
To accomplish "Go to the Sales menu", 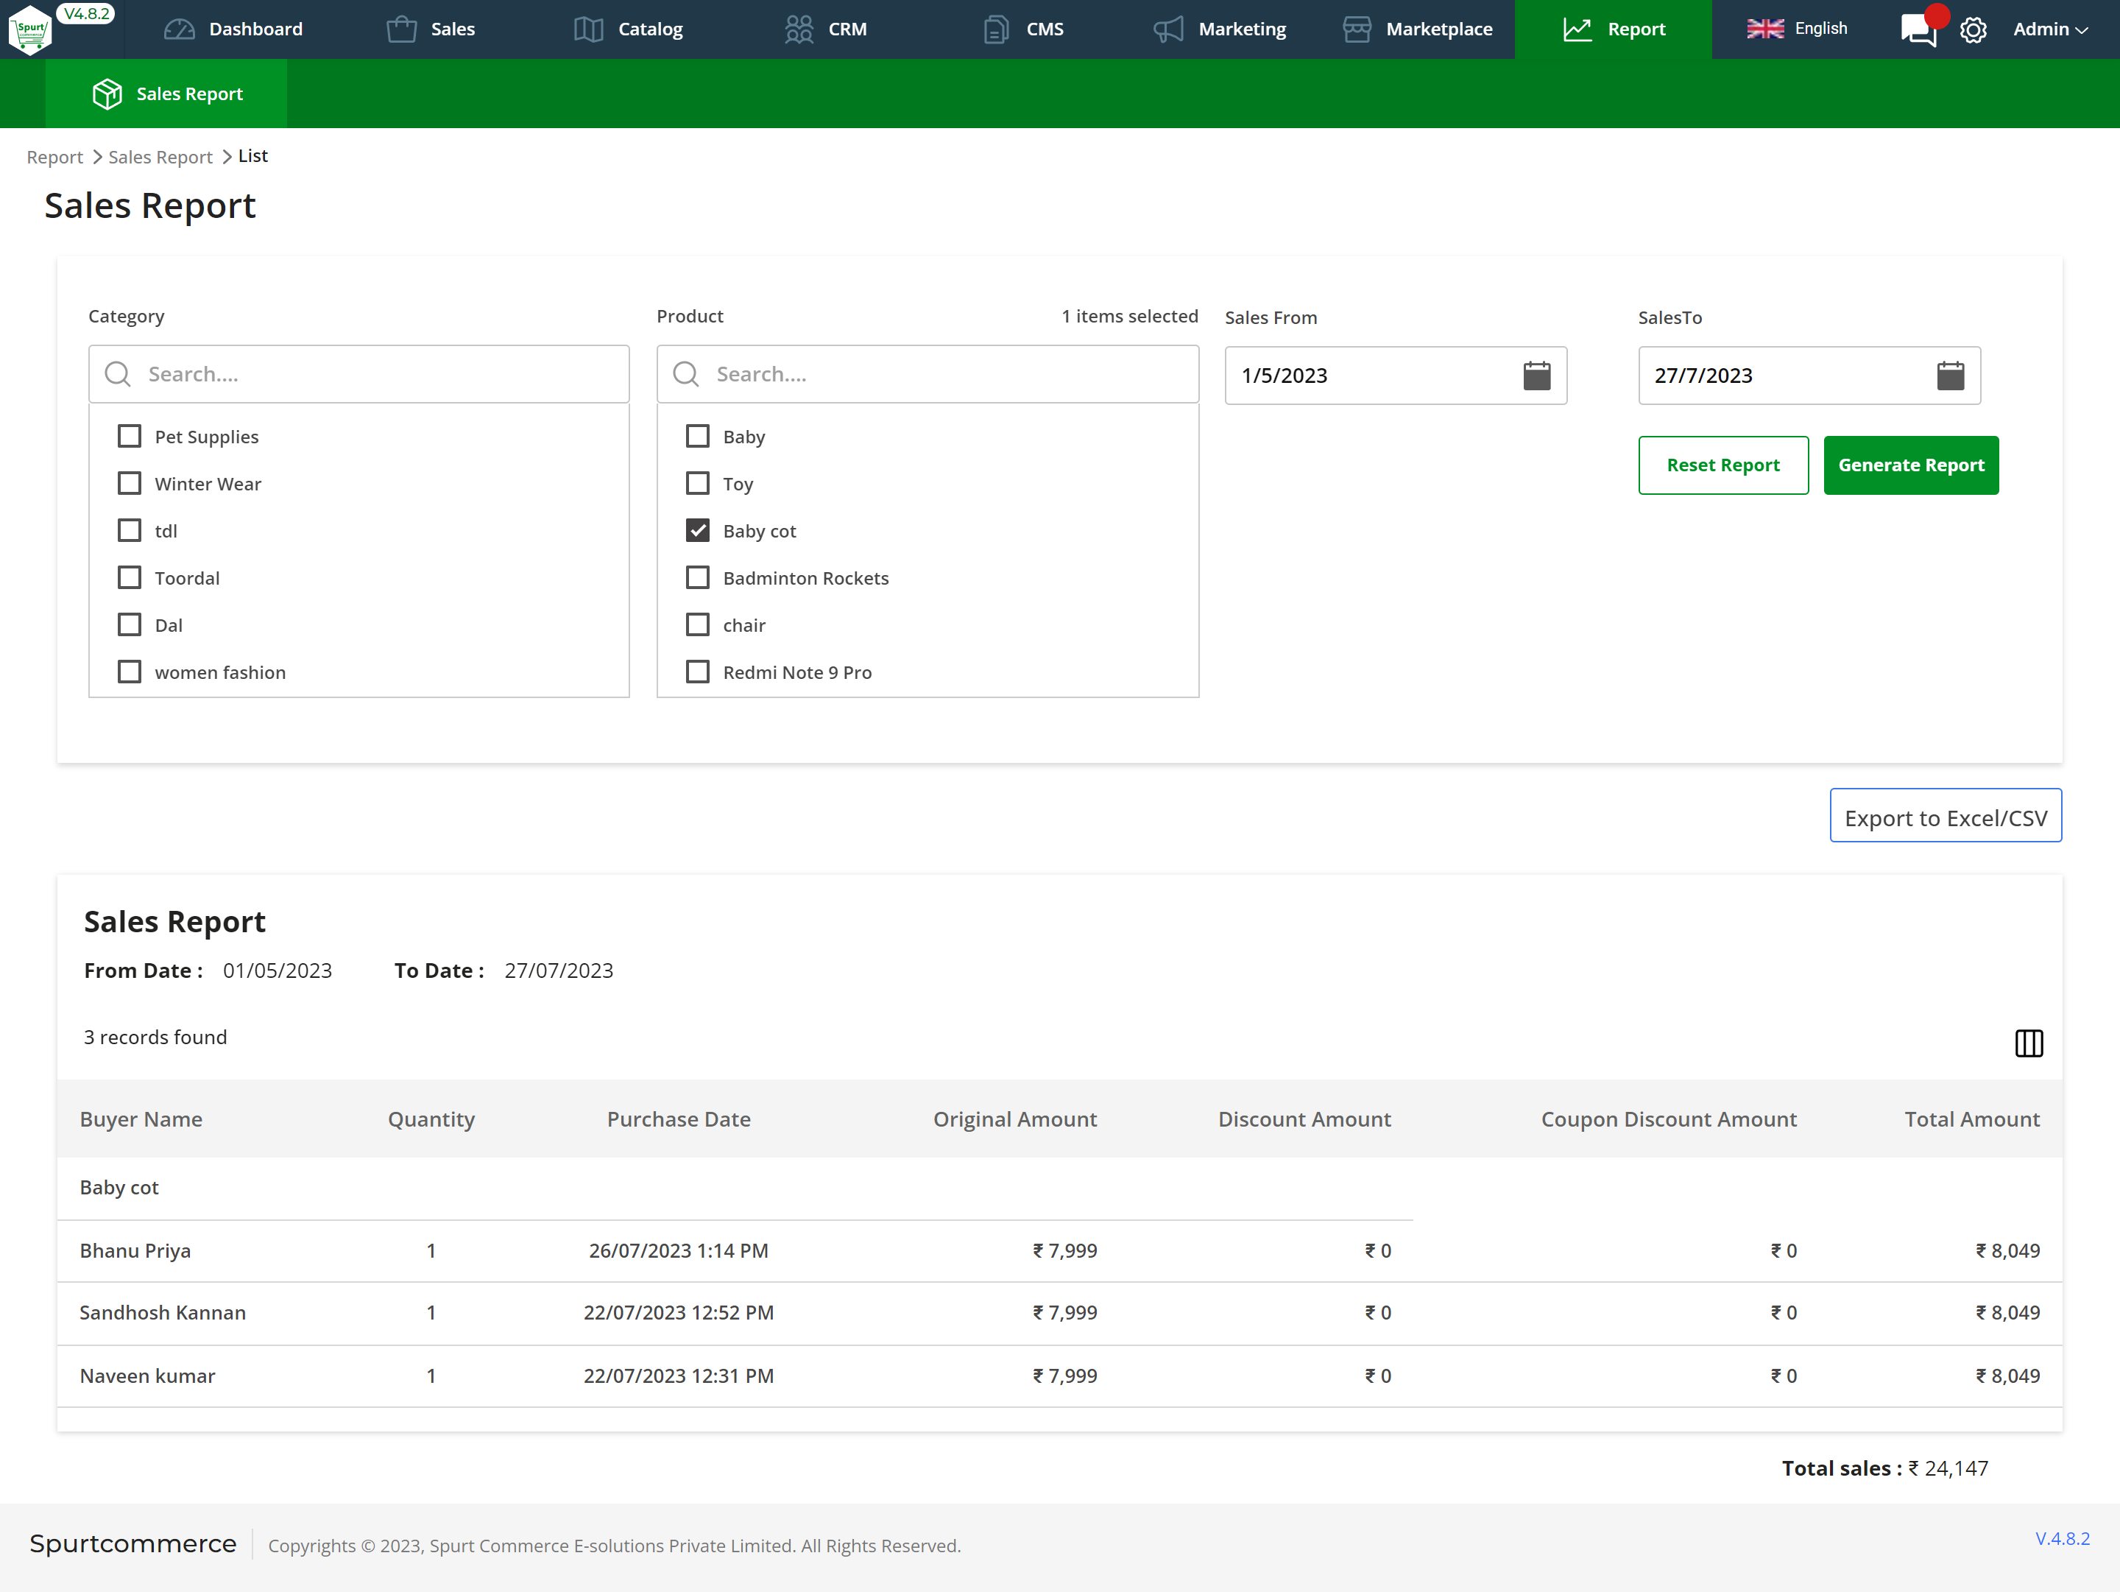I will (x=431, y=29).
